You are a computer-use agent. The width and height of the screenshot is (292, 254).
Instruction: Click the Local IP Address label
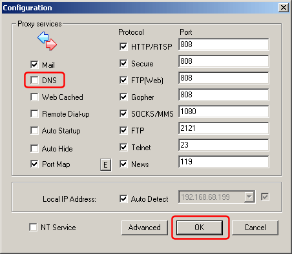pyautogui.click(x=69, y=199)
